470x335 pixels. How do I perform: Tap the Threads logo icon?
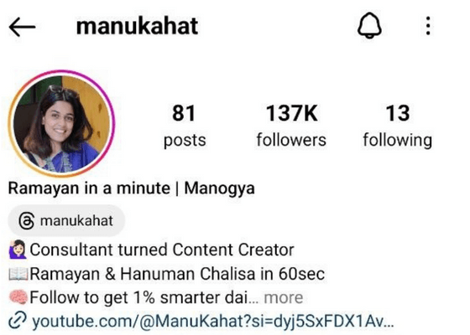tap(27, 221)
